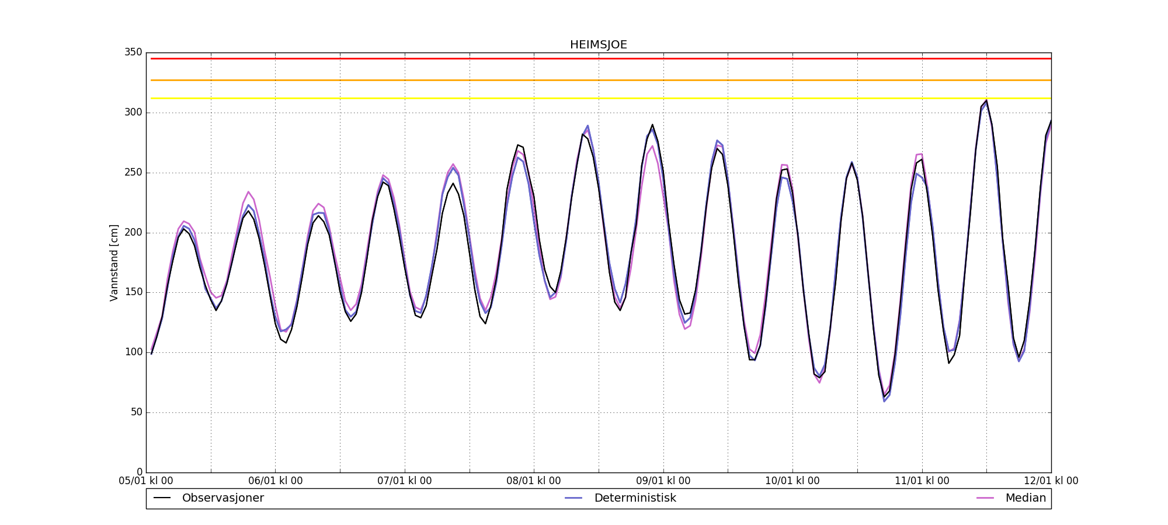The height and width of the screenshot is (525, 1168).
Task: Select the 10/01 kl 00 x-axis tick label
Action: click(792, 481)
